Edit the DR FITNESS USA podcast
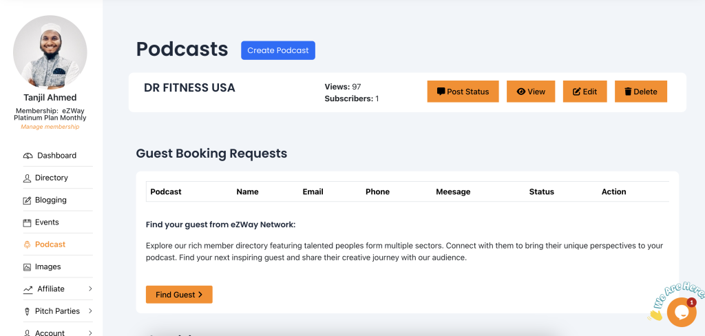Screen dimensions: 705x336 (585, 92)
